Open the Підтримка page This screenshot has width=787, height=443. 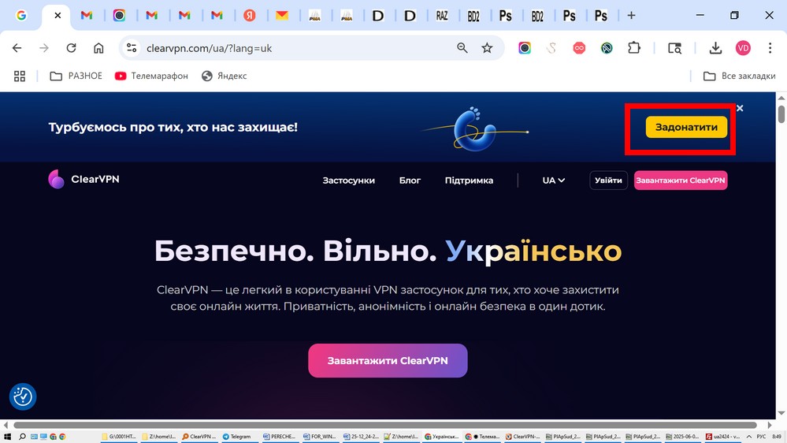[x=469, y=181]
